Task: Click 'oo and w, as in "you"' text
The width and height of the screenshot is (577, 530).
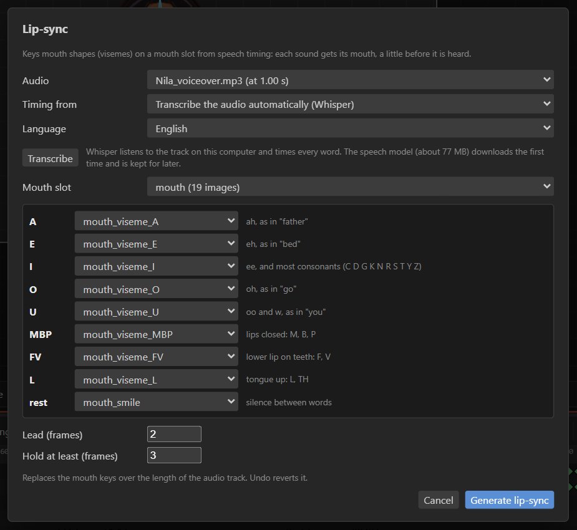Action: (x=286, y=312)
